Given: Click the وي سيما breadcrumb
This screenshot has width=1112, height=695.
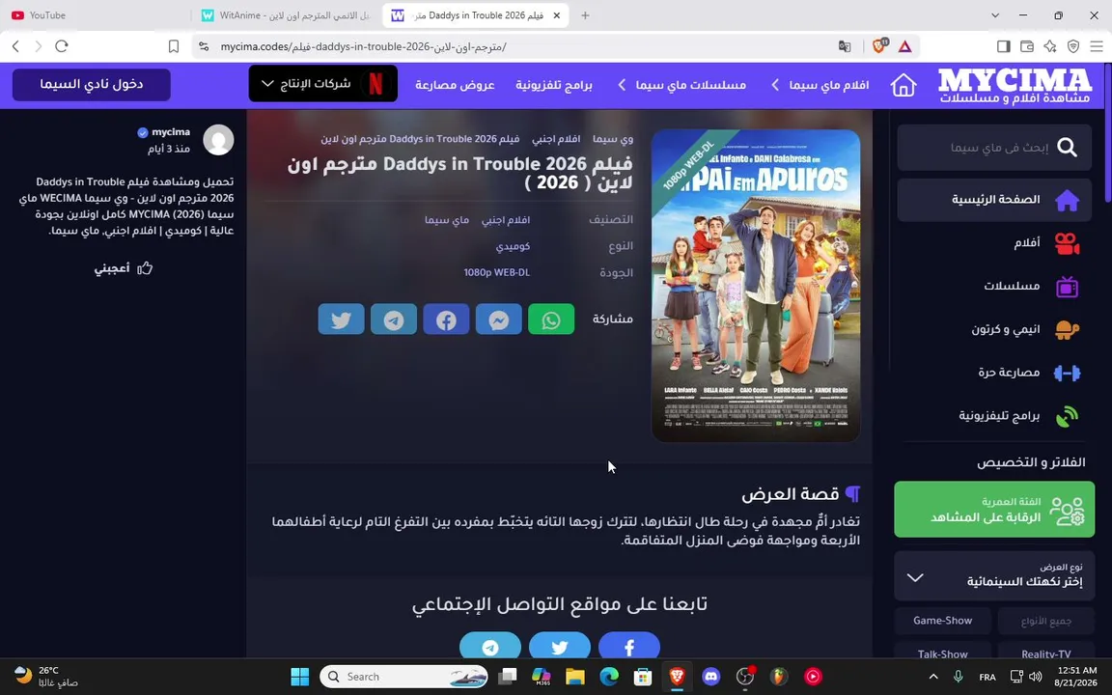Looking at the screenshot, I should point(613,139).
